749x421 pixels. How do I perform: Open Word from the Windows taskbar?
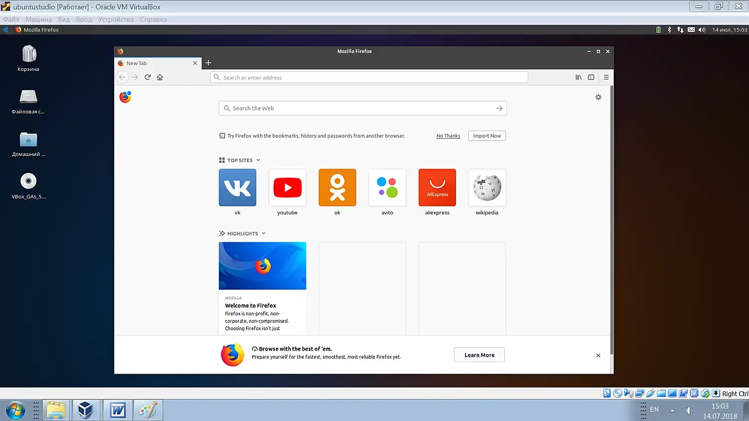point(118,410)
